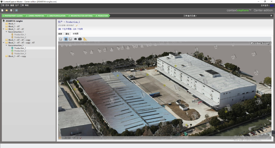Select the Block_1 - AT - AT - copy tree item
275x148 pixels.
coord(19,40)
